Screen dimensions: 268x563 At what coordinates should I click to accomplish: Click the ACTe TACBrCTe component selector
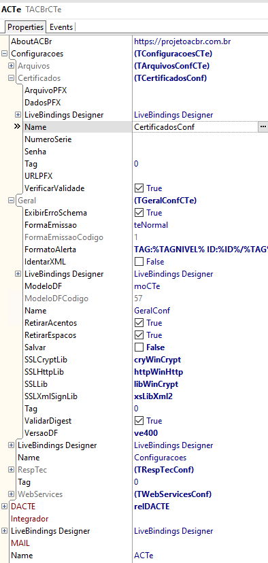(31, 10)
